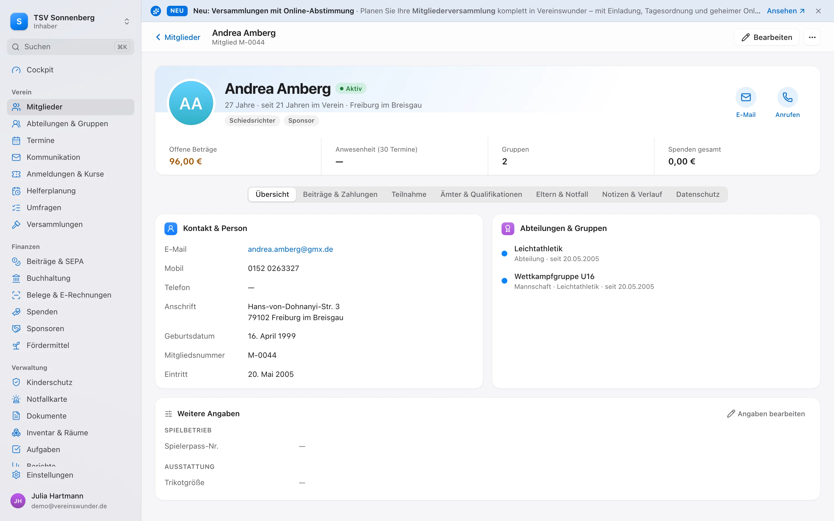Viewport: 834px width, 521px height.
Task: Click the E-Mail action icon in header
Action: (746, 98)
